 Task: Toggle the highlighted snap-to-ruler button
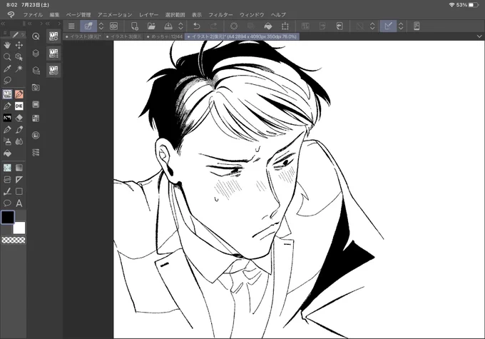(x=388, y=26)
